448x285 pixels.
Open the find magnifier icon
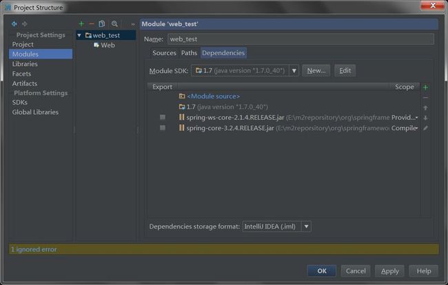click(114, 24)
